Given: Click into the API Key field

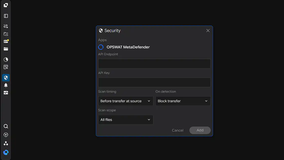Looking at the screenshot, I should (x=154, y=82).
